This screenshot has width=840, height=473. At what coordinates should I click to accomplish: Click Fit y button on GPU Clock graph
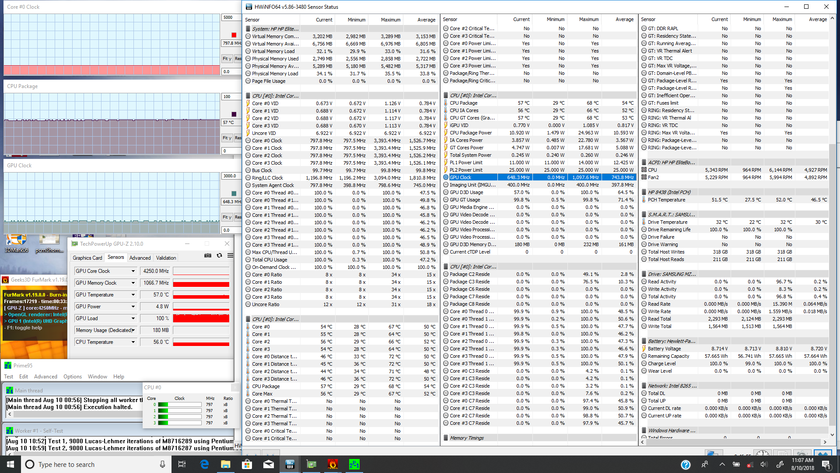pyautogui.click(x=227, y=217)
